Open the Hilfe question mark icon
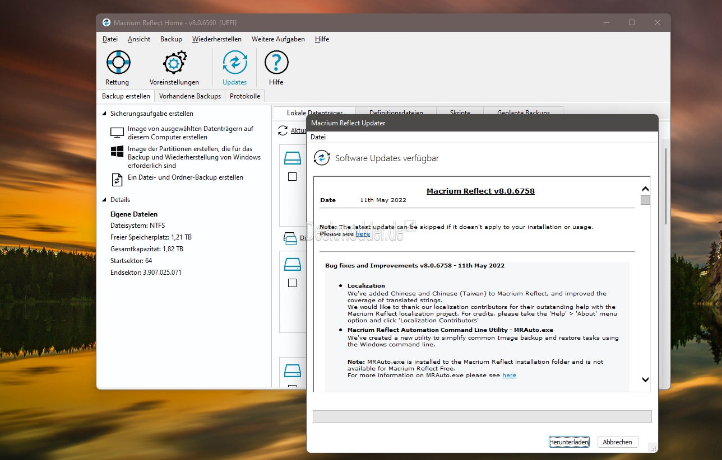The image size is (722, 460). click(x=276, y=68)
